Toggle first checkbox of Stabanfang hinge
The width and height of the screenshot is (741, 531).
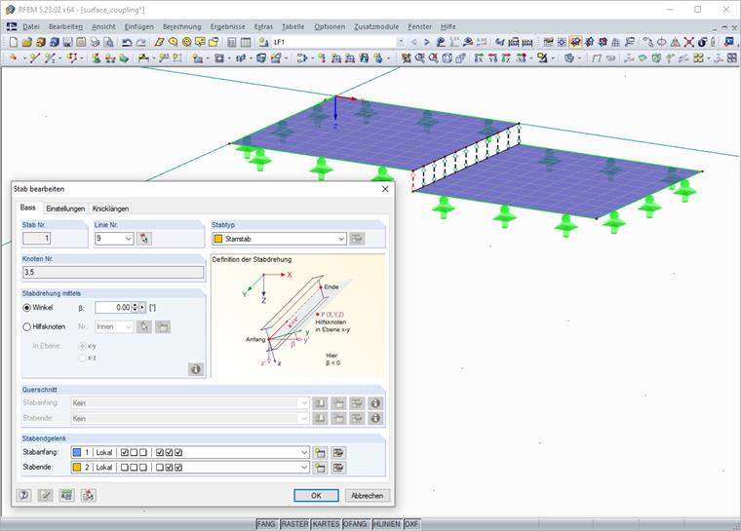click(125, 453)
